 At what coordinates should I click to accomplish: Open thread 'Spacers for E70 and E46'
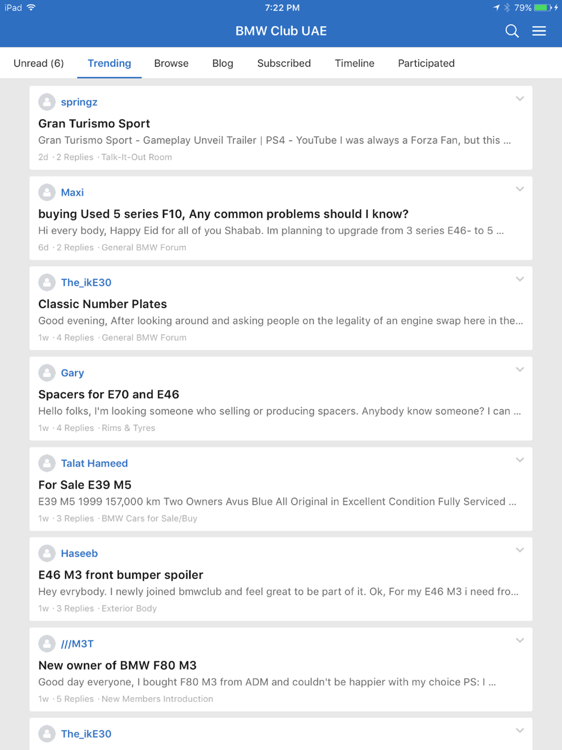[108, 394]
